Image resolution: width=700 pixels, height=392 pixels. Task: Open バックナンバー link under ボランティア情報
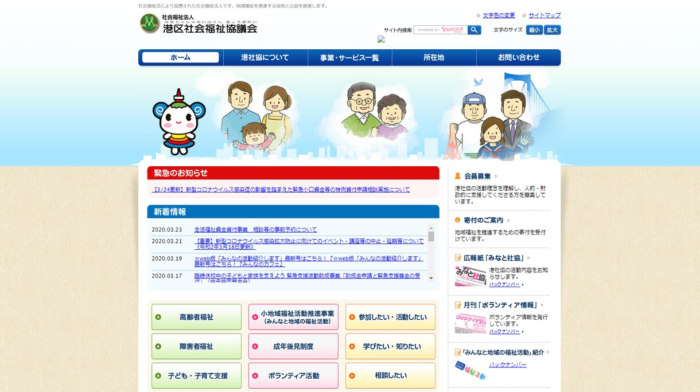[x=504, y=331]
